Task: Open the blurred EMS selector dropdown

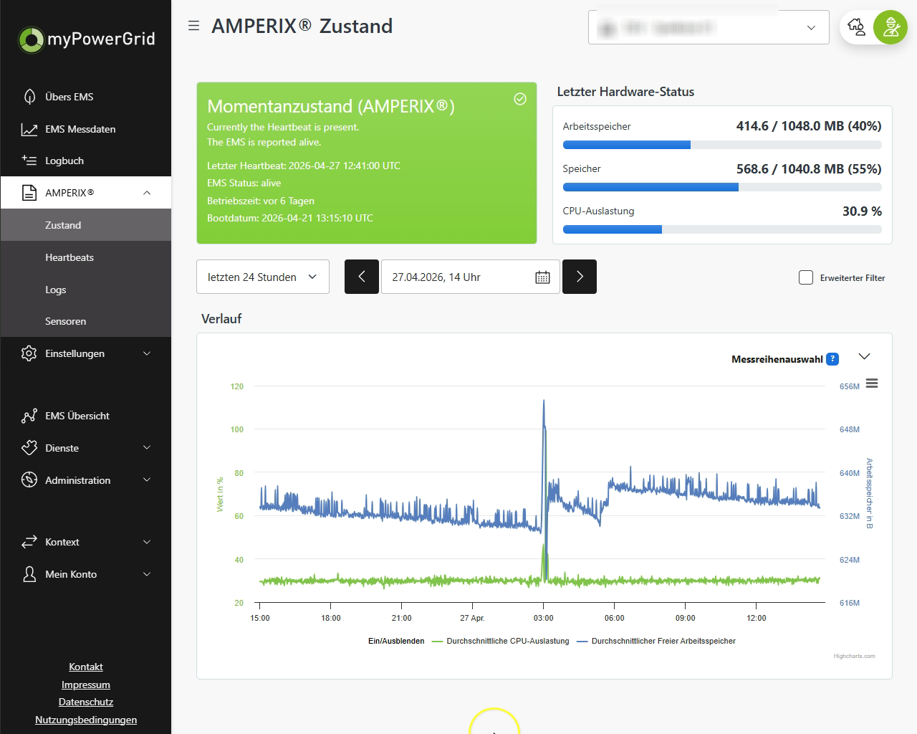Action: tap(709, 27)
